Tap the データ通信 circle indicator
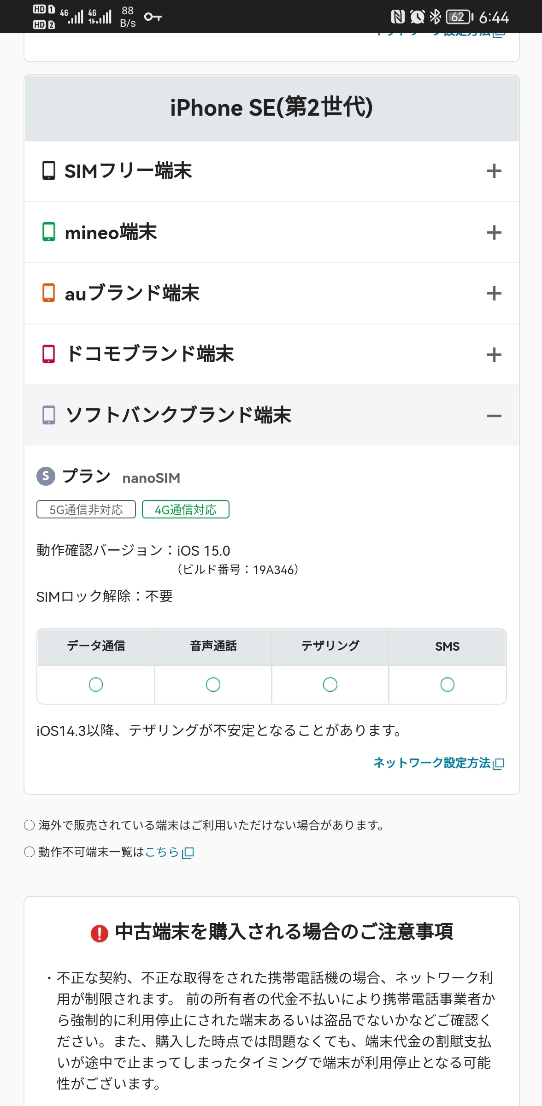This screenshot has width=542, height=1106. 96,684
